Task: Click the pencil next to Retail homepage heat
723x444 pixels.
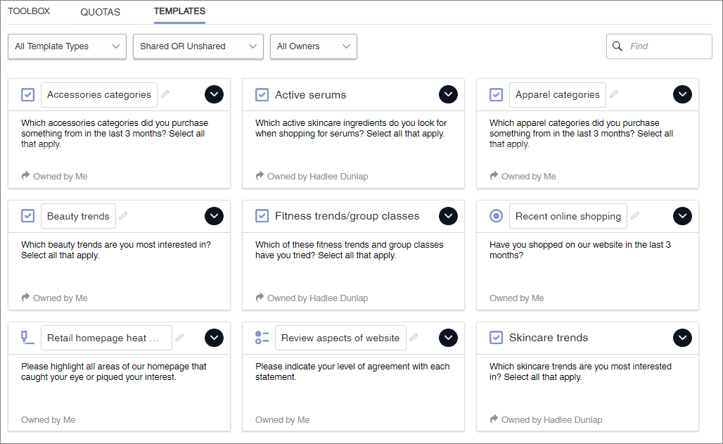Action: [179, 337]
